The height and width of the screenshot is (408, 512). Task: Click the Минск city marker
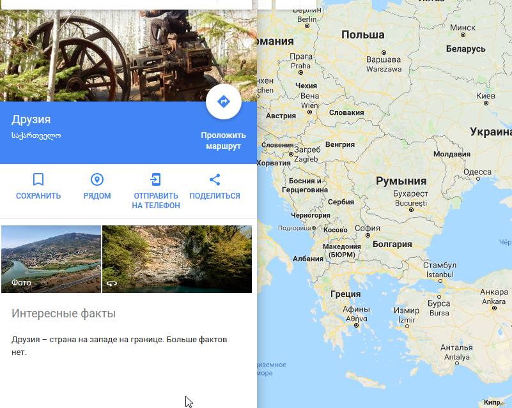463,34
